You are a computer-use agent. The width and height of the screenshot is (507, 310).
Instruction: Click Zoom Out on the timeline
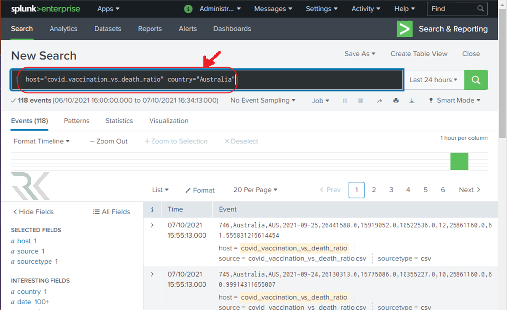pyautogui.click(x=108, y=141)
